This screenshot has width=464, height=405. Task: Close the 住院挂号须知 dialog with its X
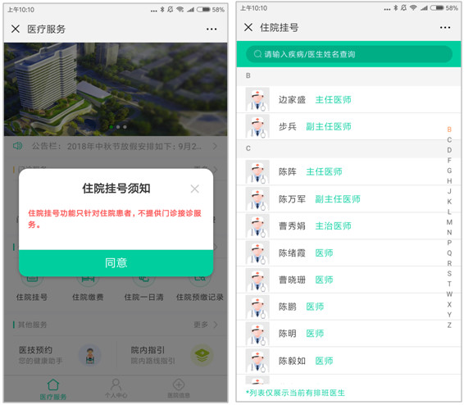[195, 189]
